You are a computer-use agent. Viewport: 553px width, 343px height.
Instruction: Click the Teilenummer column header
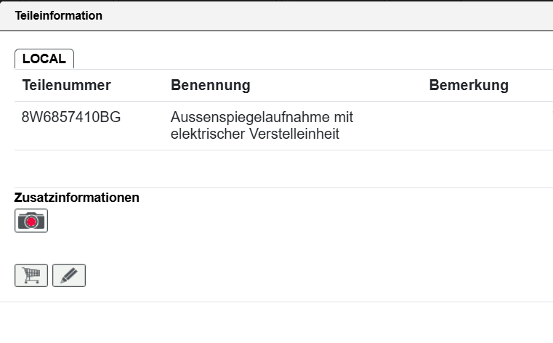(x=67, y=86)
